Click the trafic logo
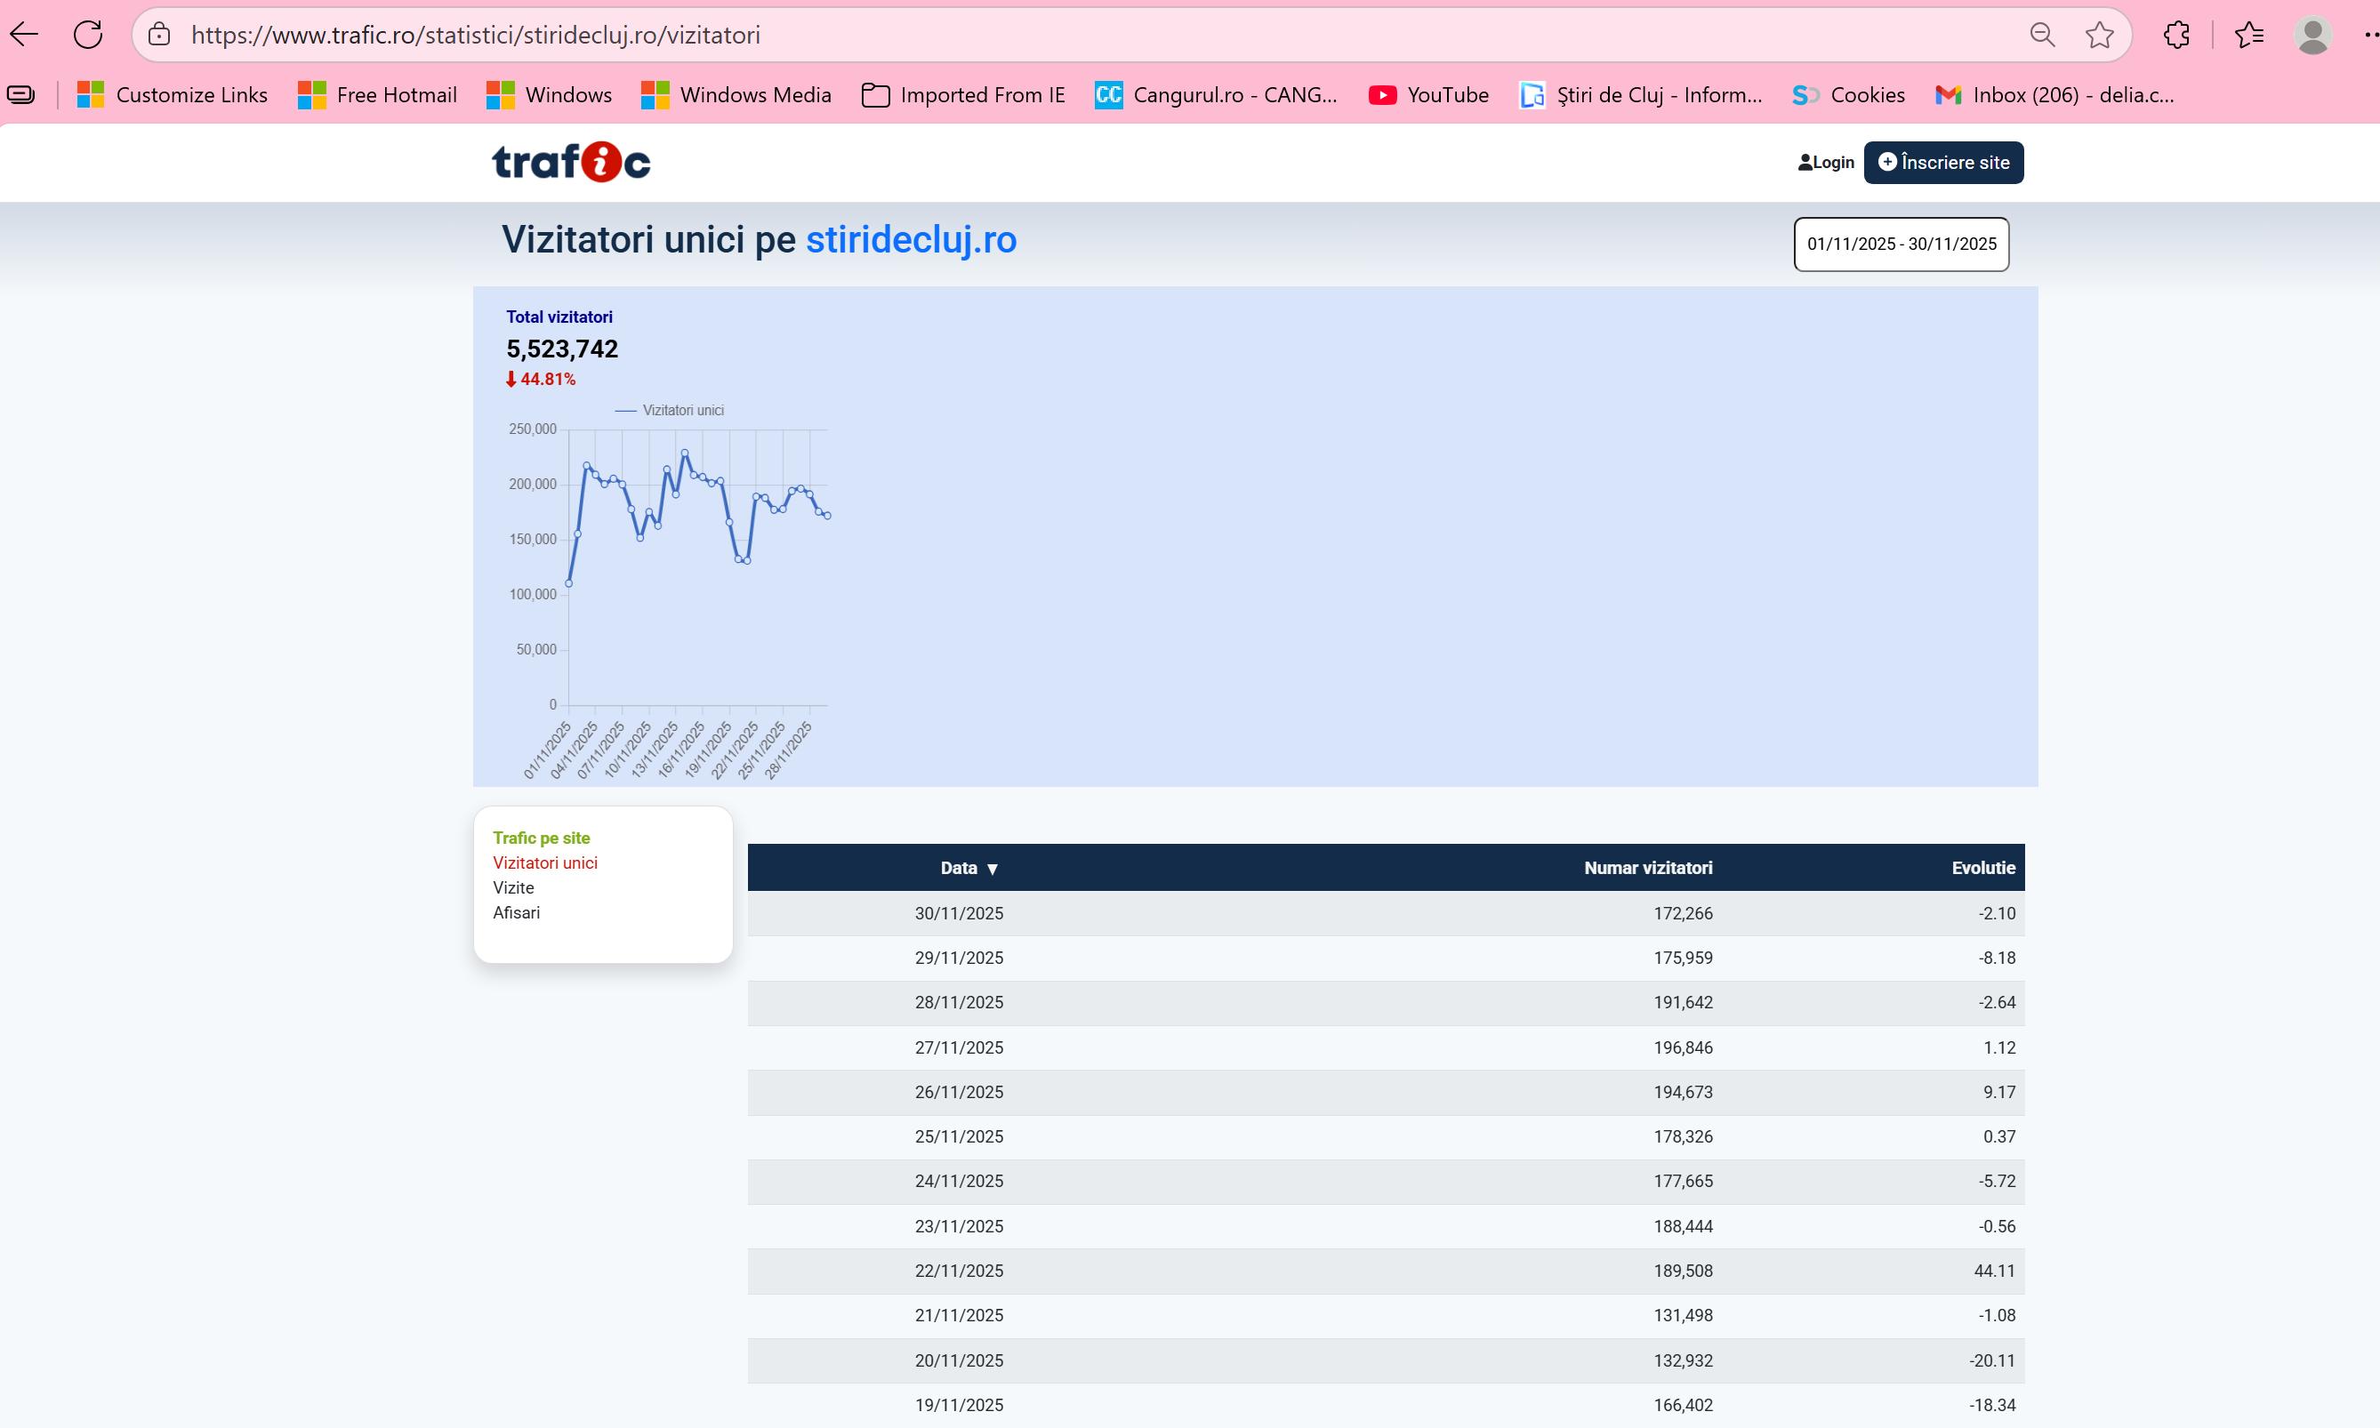This screenshot has height=1428, width=2380. [571, 162]
